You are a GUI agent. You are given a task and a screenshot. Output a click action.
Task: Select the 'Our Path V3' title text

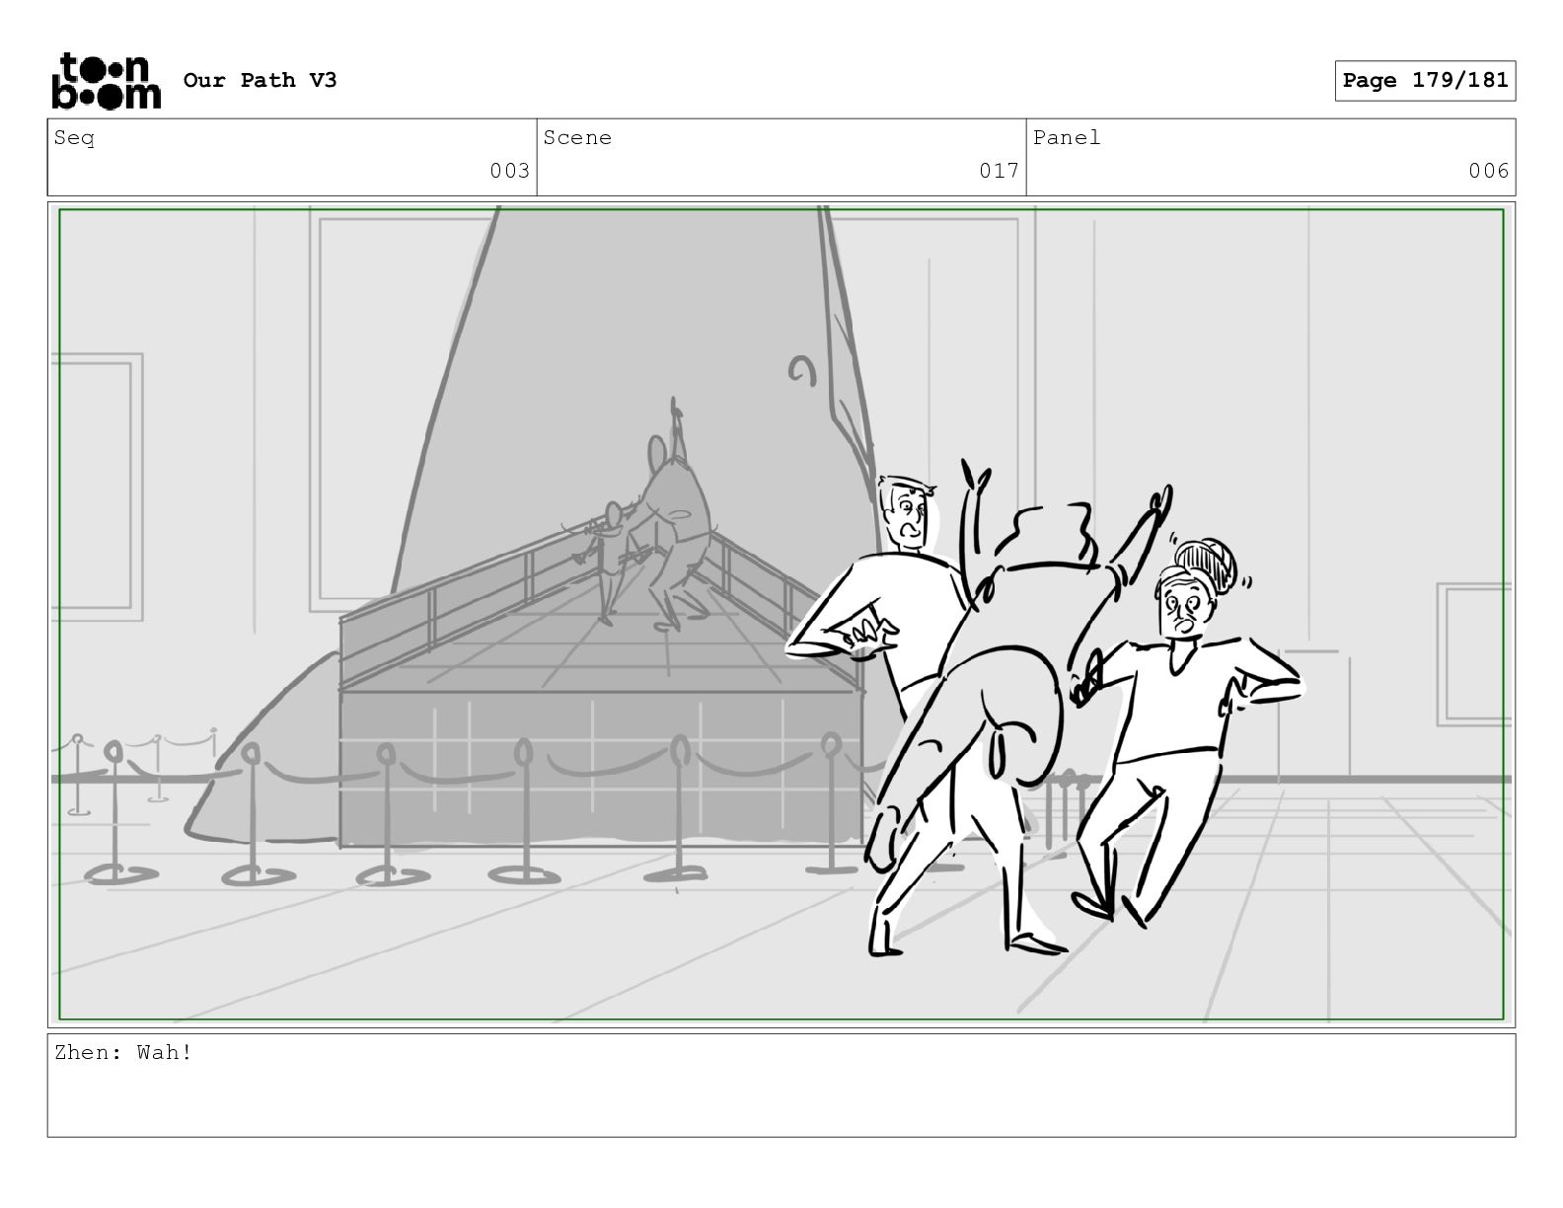point(260,80)
